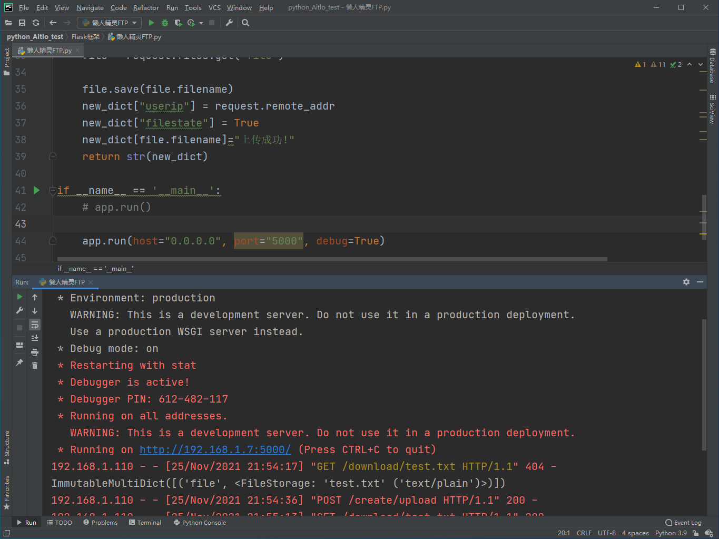Click the warnings count inspection widget
Screen dimensions: 719x539
(658, 64)
